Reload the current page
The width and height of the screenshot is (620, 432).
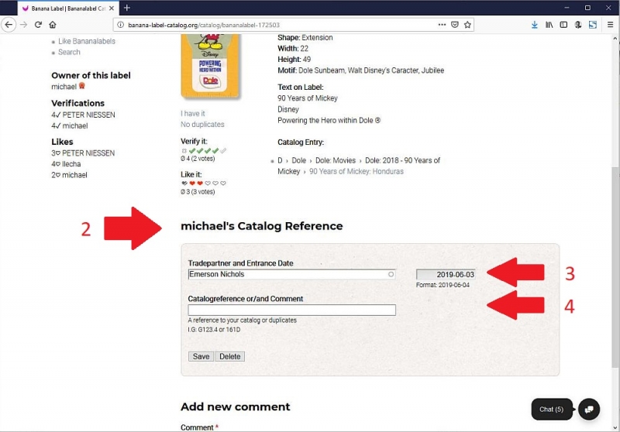[x=38, y=25]
